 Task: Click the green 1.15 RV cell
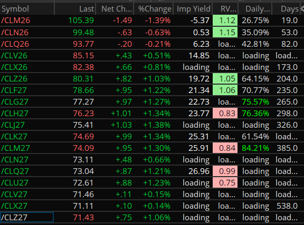point(225,32)
